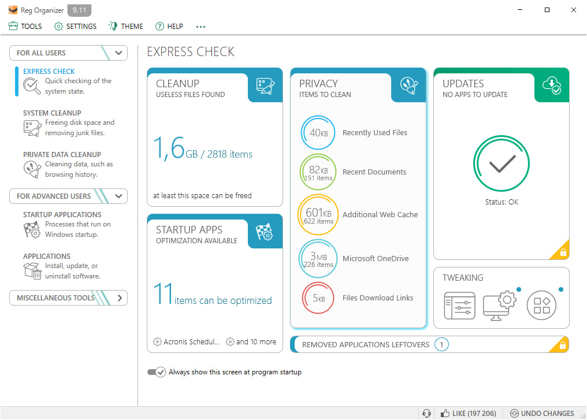Open the Tweaking monitor with gear icon
Viewport: 587px width, 420px height.
tap(499, 306)
